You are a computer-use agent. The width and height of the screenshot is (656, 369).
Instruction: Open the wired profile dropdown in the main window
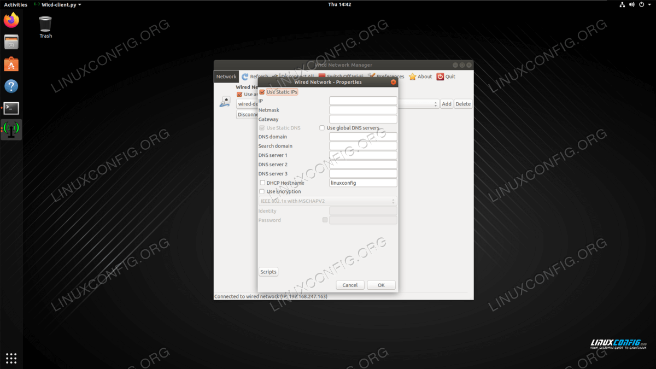click(338, 104)
